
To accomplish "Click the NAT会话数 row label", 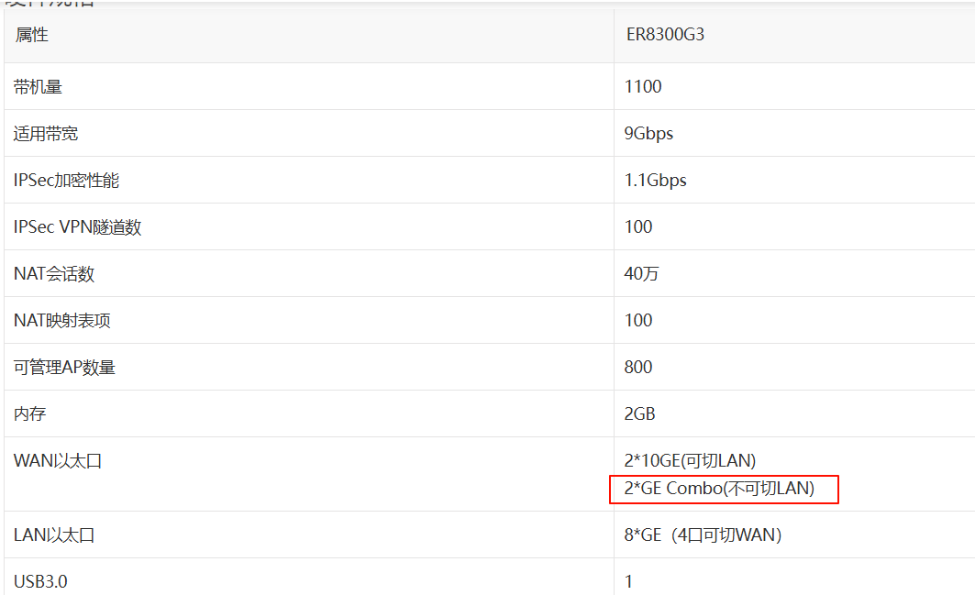I will click(54, 274).
